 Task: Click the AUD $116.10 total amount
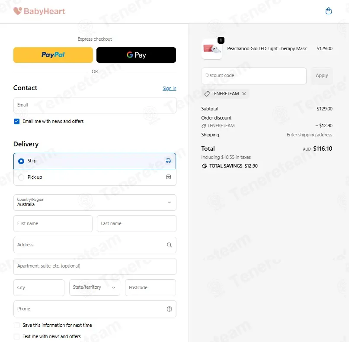coord(317,148)
